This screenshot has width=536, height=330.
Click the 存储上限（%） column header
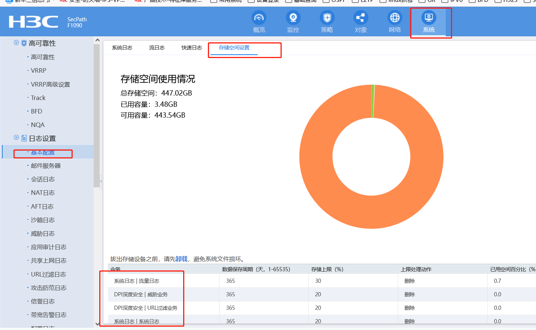click(x=327, y=269)
